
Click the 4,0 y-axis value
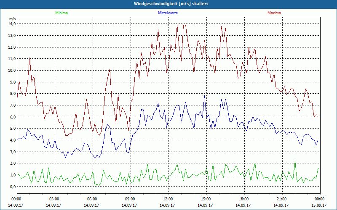coord(13,140)
